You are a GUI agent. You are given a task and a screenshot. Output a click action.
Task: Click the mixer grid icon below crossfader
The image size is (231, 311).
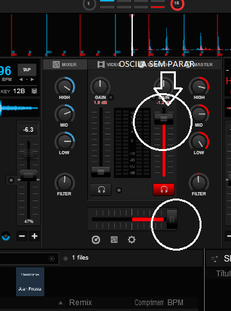pos(114,240)
